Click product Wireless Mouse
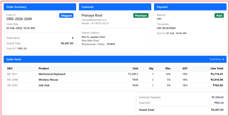 48,80
